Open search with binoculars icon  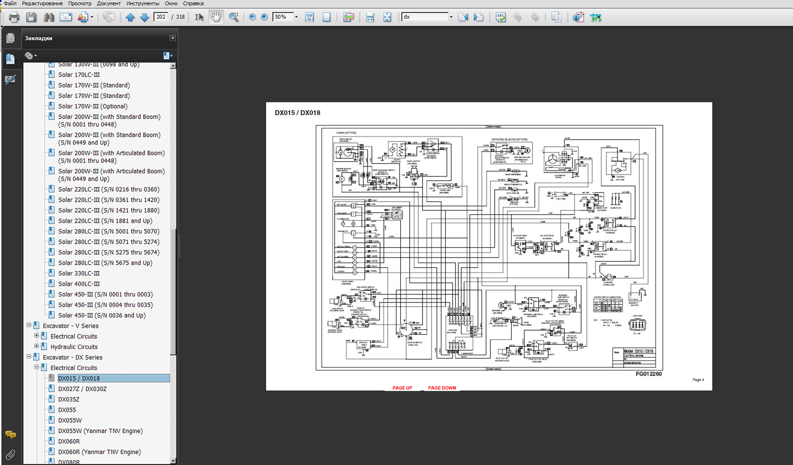[x=49, y=17]
